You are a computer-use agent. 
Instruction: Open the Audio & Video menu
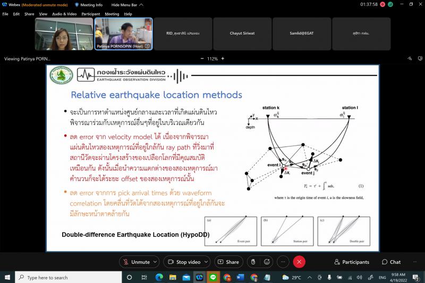click(64, 14)
